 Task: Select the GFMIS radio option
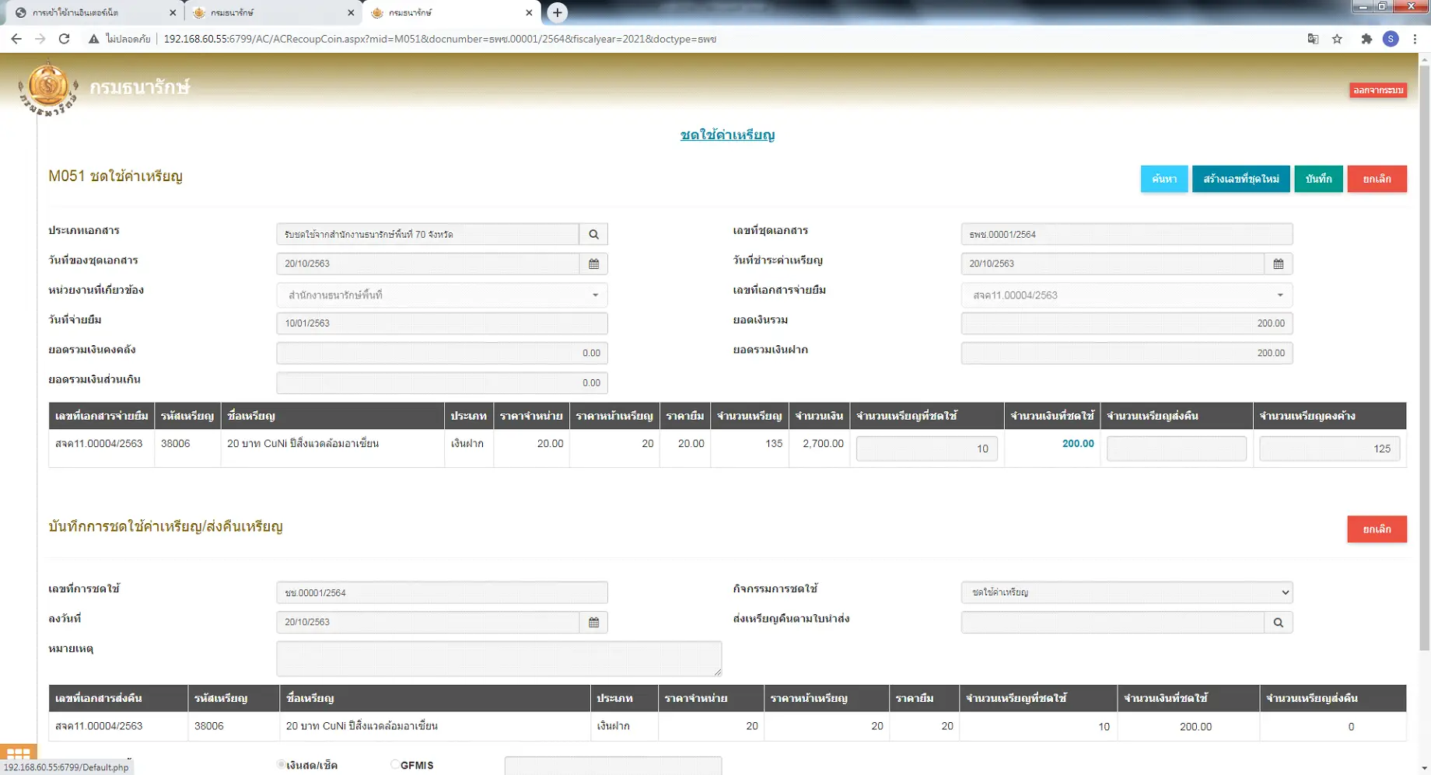395,765
